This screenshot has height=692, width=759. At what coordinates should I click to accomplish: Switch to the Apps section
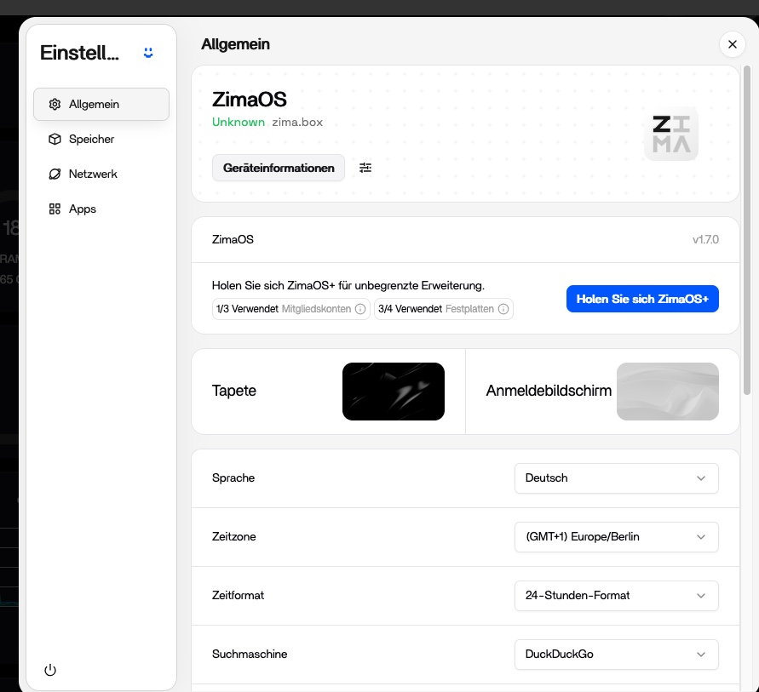point(101,209)
